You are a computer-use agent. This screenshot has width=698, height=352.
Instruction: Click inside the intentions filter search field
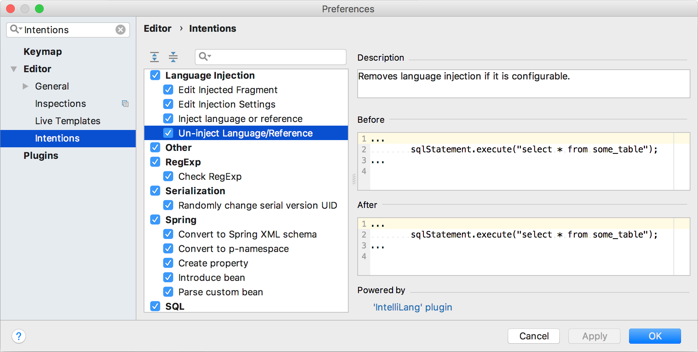click(271, 57)
